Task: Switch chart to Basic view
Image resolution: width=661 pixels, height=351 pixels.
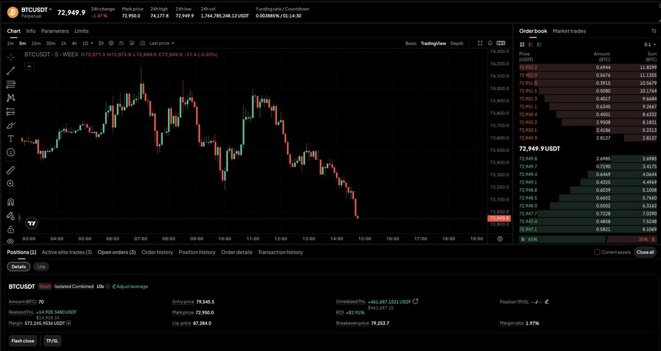Action: click(411, 43)
